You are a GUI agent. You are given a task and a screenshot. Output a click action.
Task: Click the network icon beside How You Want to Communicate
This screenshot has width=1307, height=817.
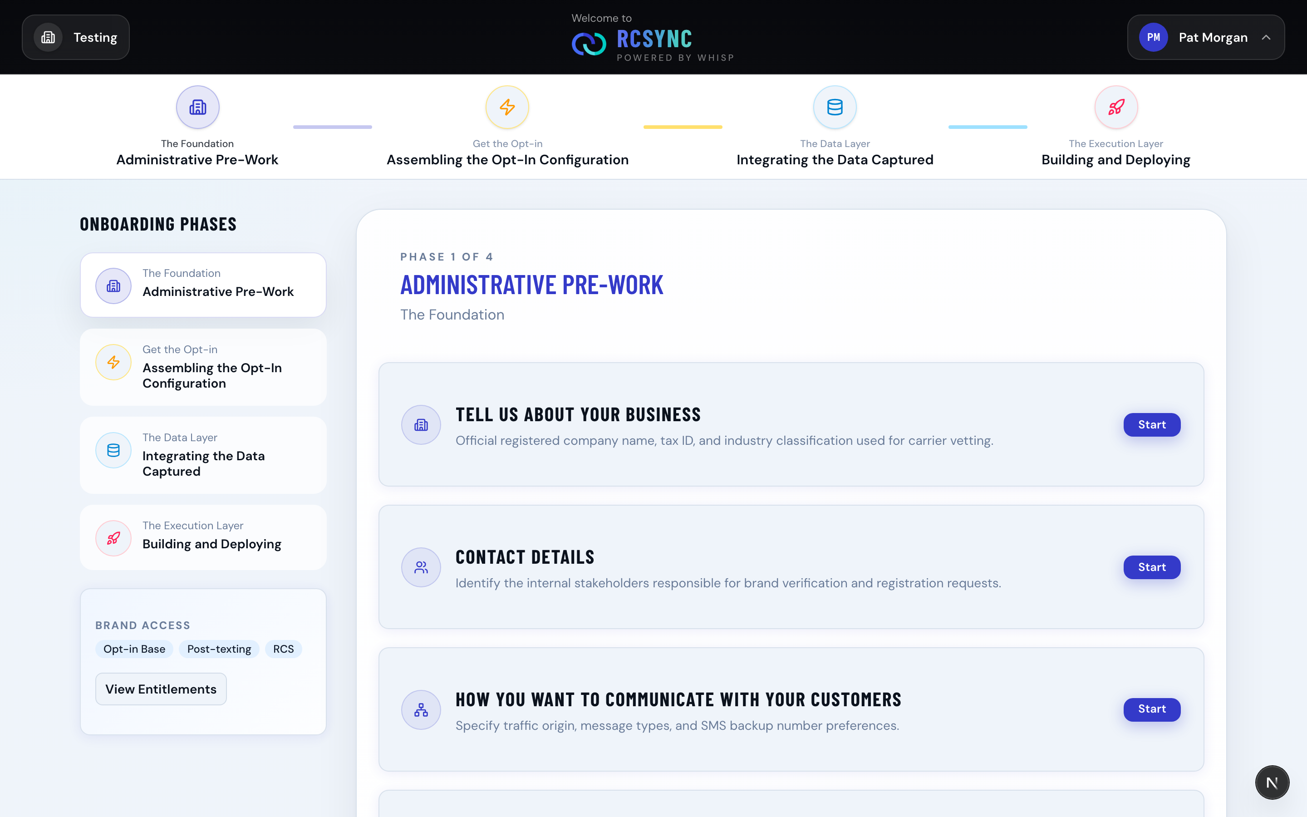(x=421, y=710)
